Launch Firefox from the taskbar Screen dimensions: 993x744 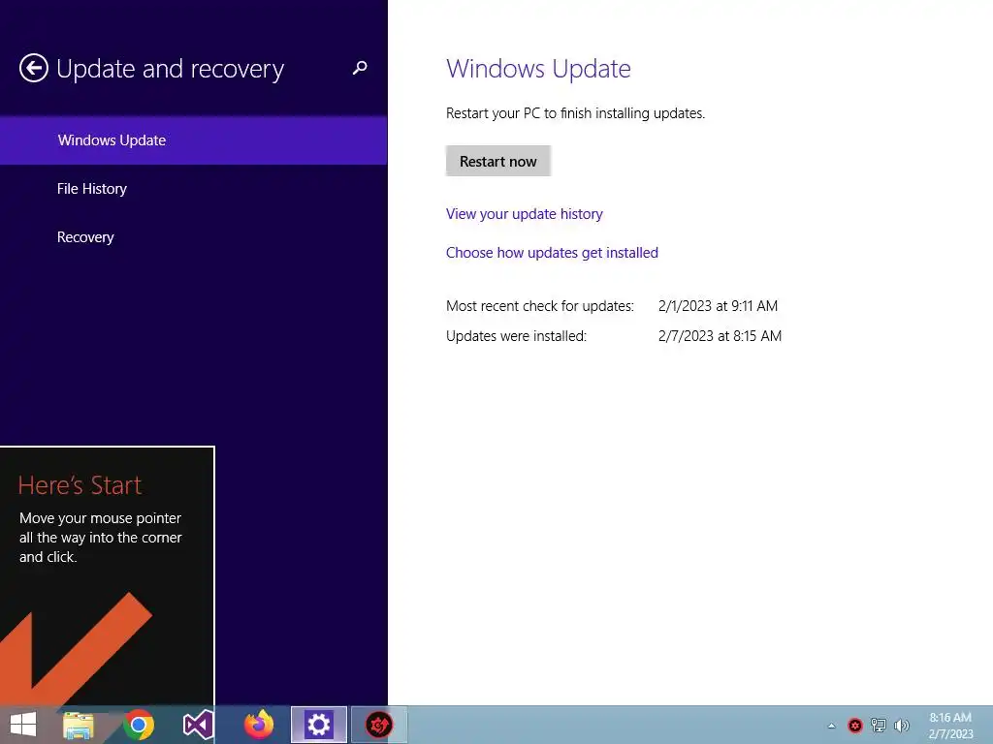[x=258, y=725]
